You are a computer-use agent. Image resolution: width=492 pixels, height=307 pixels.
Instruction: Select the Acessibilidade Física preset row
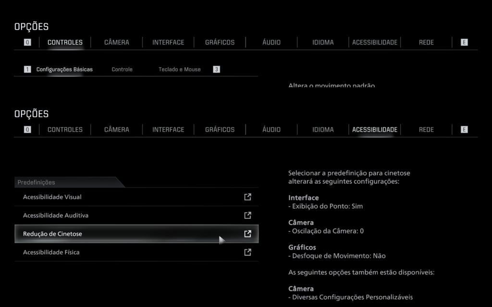[x=136, y=252]
